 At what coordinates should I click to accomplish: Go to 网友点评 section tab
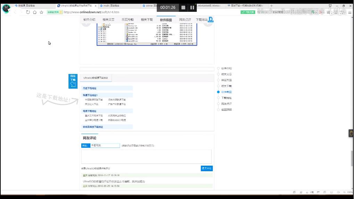click(x=185, y=20)
